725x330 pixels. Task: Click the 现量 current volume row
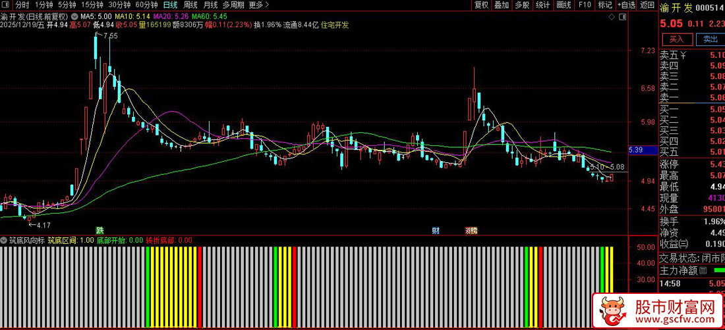(x=691, y=198)
